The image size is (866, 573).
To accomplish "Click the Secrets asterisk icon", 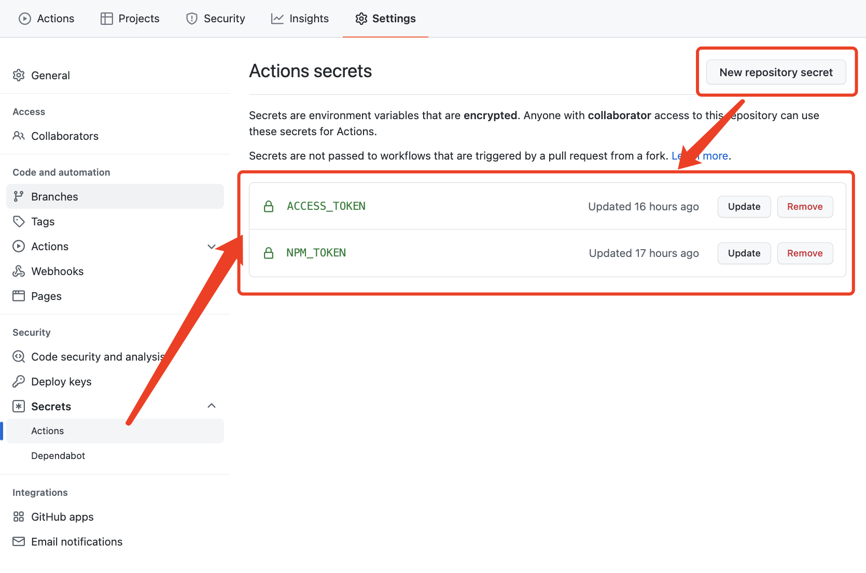I will [x=19, y=406].
